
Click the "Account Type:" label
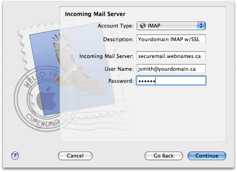pyautogui.click(x=115, y=26)
